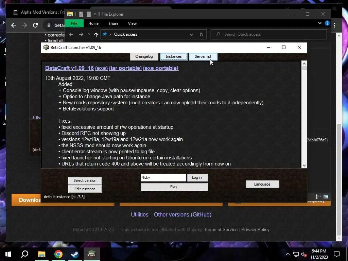Maximize the BetaCraft Launcher window
This screenshot has height=261, width=348.
pos(284,47)
